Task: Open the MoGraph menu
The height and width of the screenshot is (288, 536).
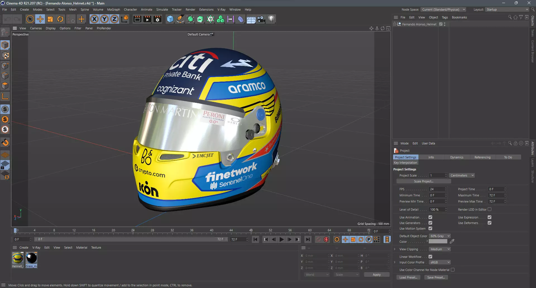Action: 113,9
